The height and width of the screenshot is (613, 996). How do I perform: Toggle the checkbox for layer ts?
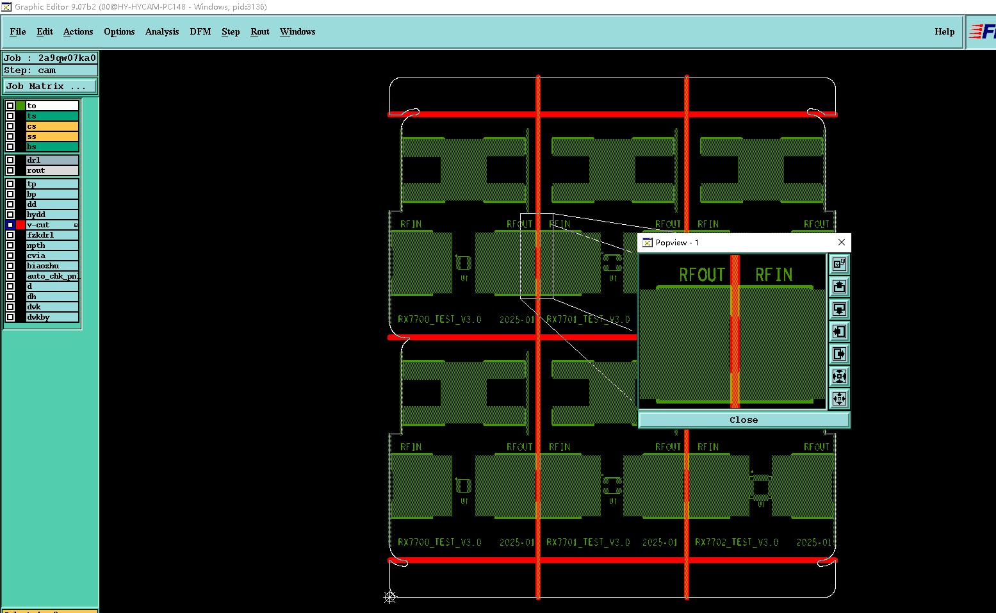(10, 116)
